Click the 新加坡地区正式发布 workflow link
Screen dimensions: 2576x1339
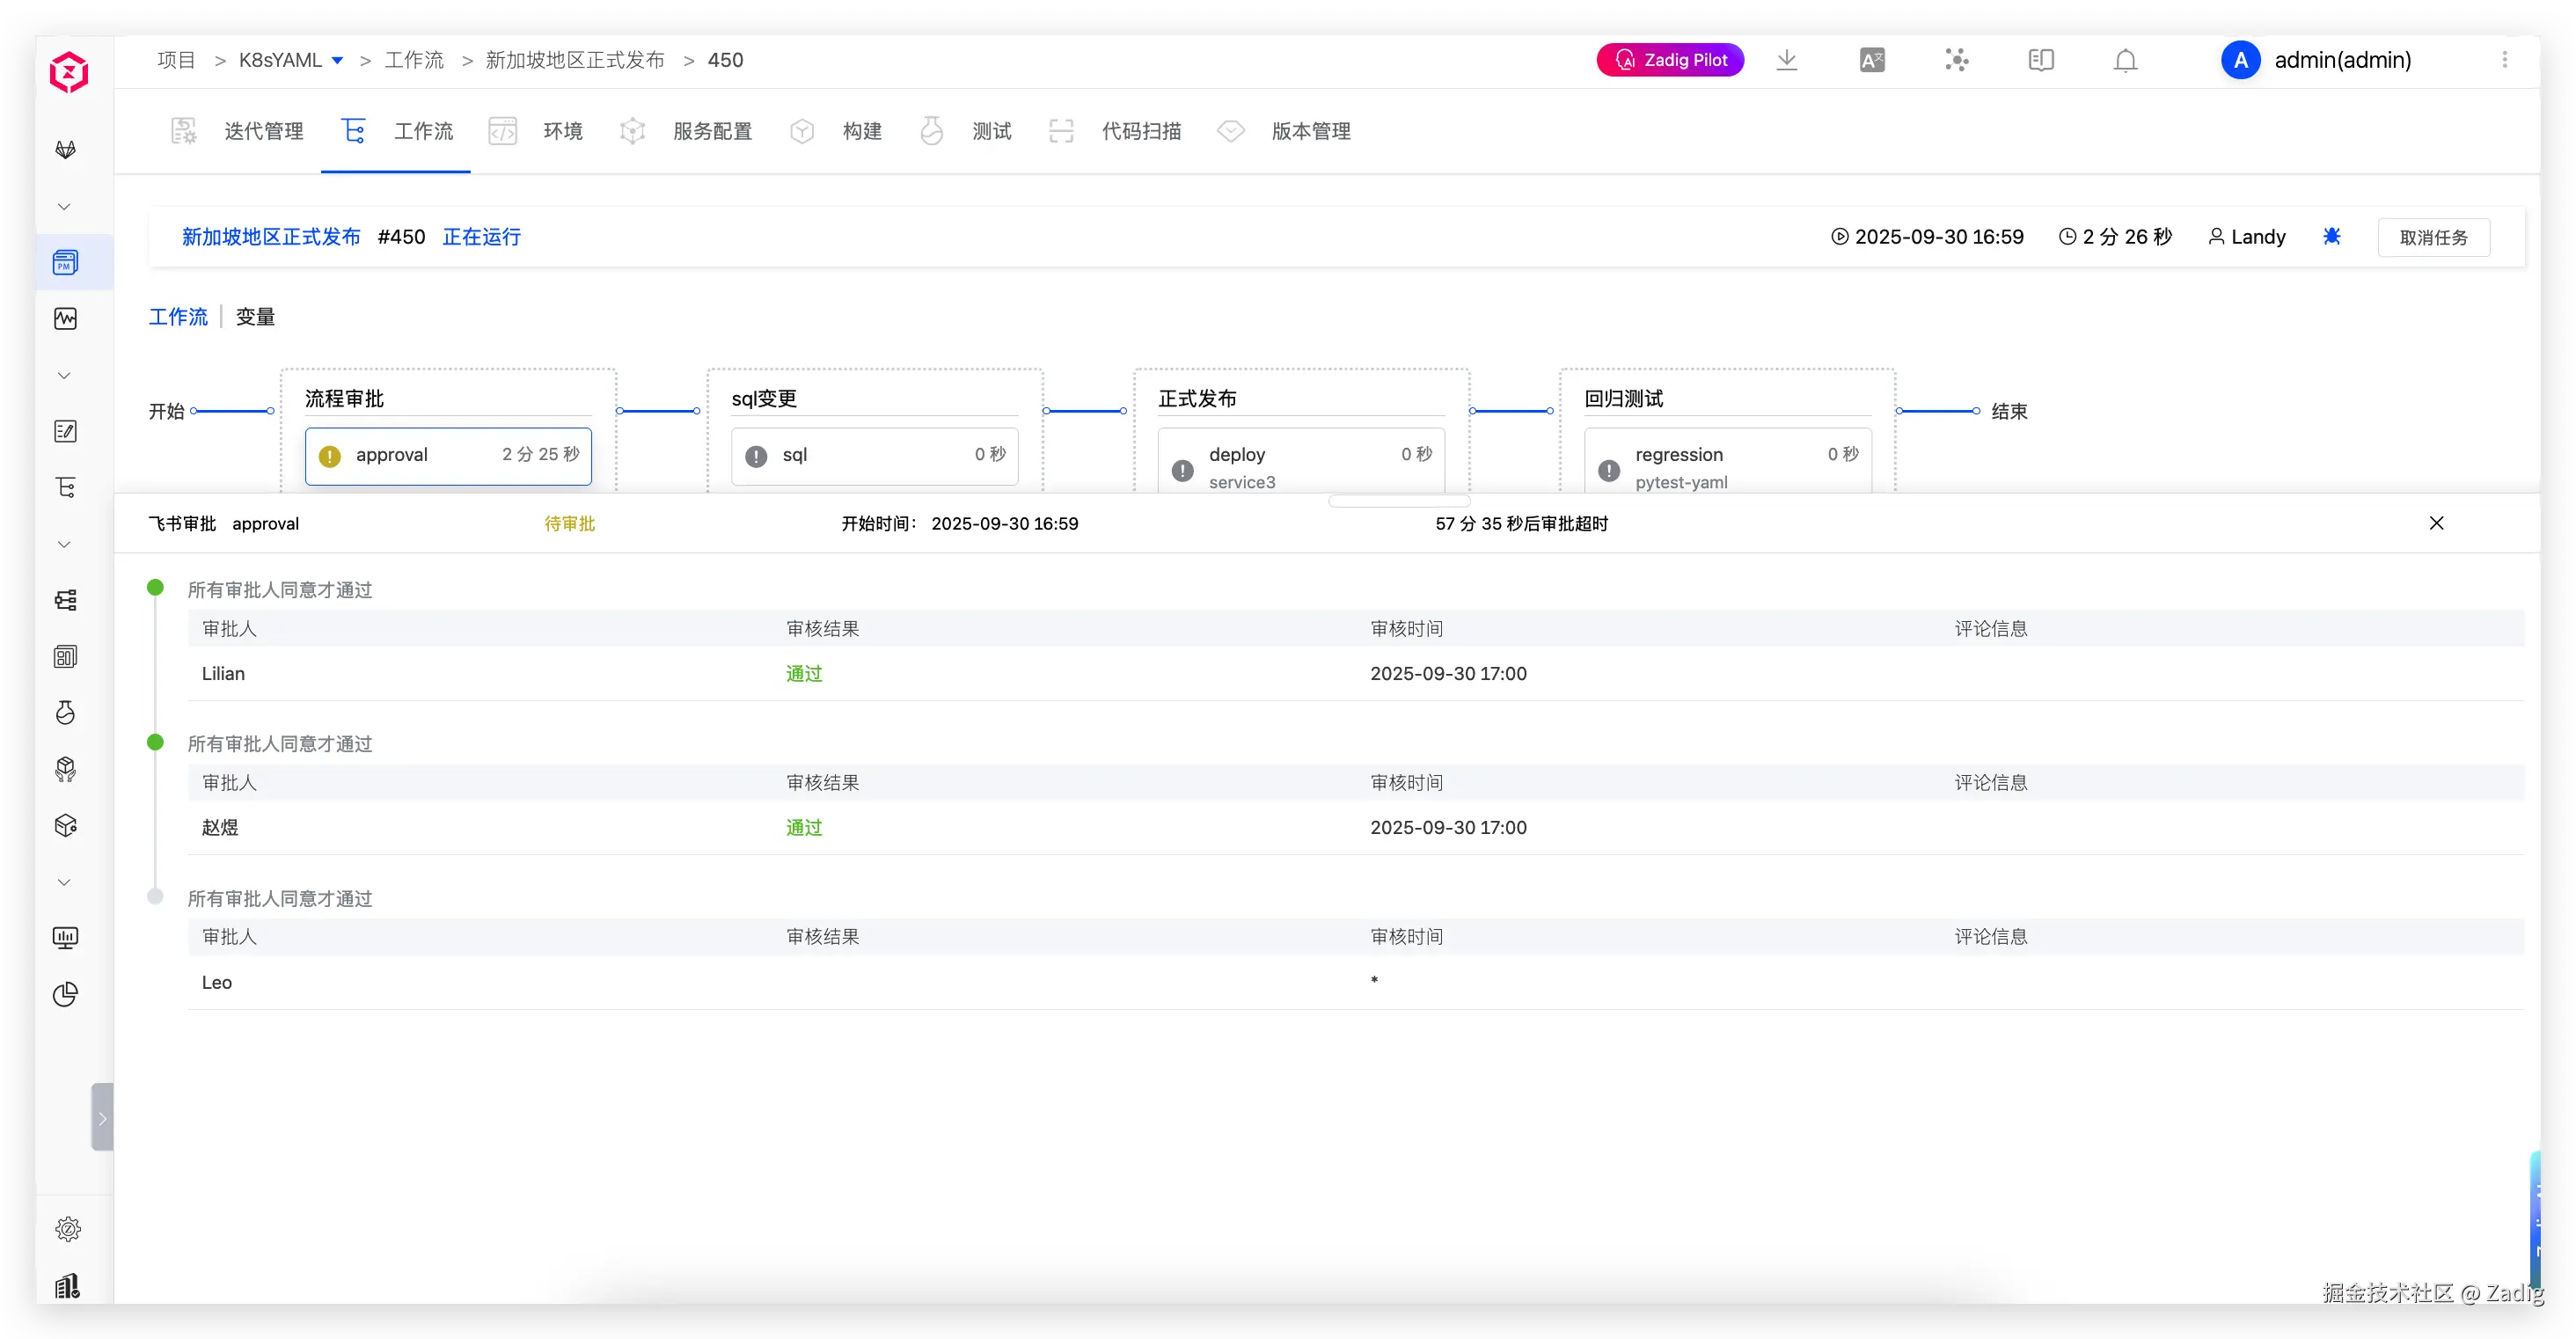point(271,237)
